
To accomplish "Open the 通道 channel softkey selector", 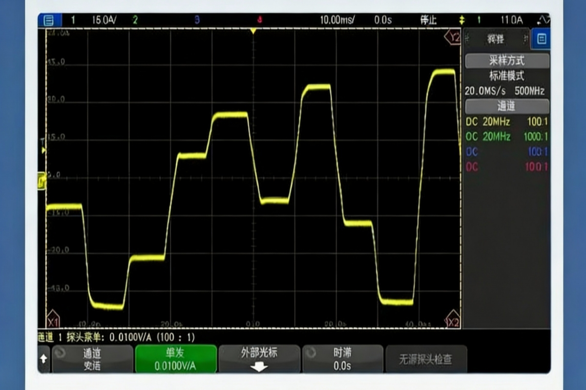I will pyautogui.click(x=92, y=359).
